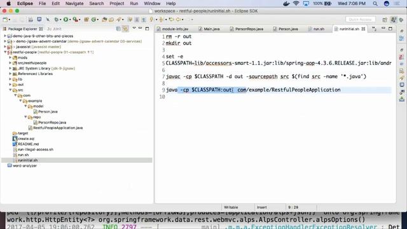Open the Navigate menu

coord(74,3)
